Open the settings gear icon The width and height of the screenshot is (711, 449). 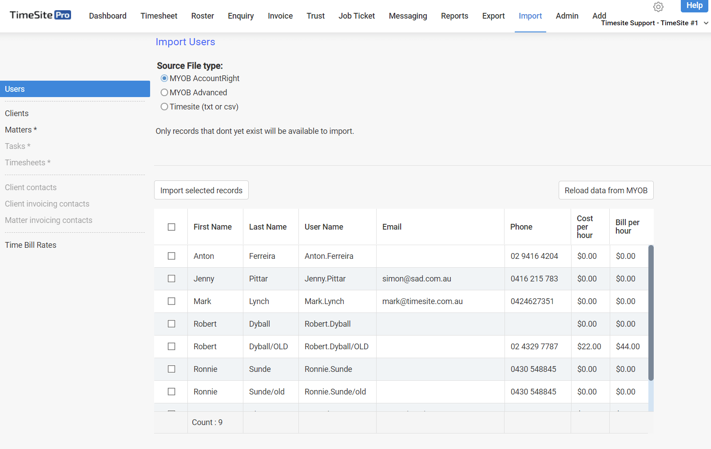tap(658, 7)
